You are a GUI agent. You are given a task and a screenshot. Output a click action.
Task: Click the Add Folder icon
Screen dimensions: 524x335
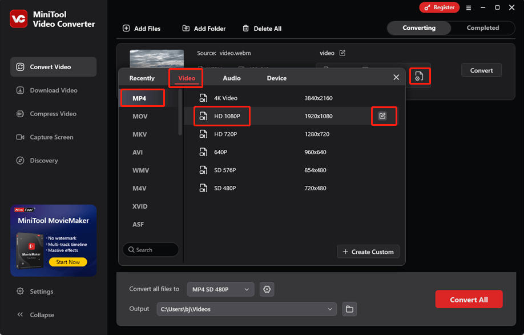point(186,29)
